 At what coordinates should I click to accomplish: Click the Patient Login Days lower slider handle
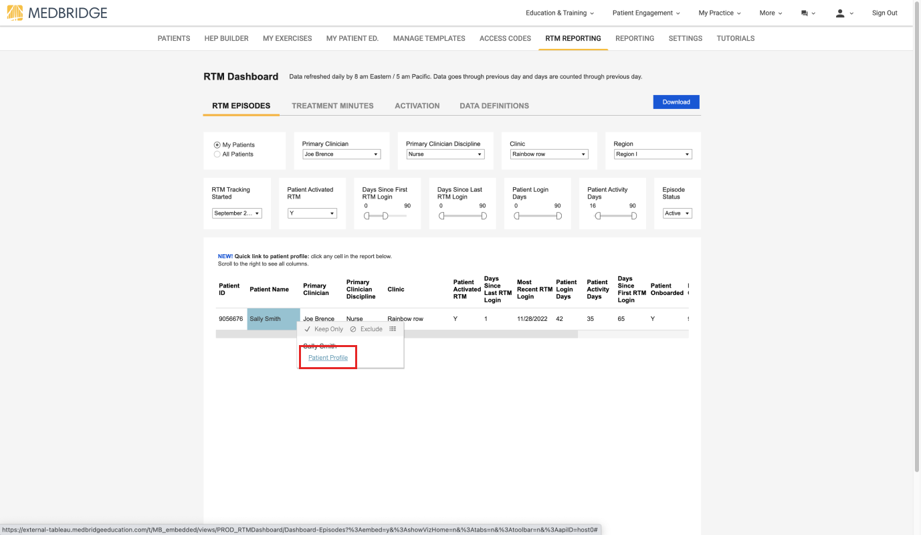(516, 216)
